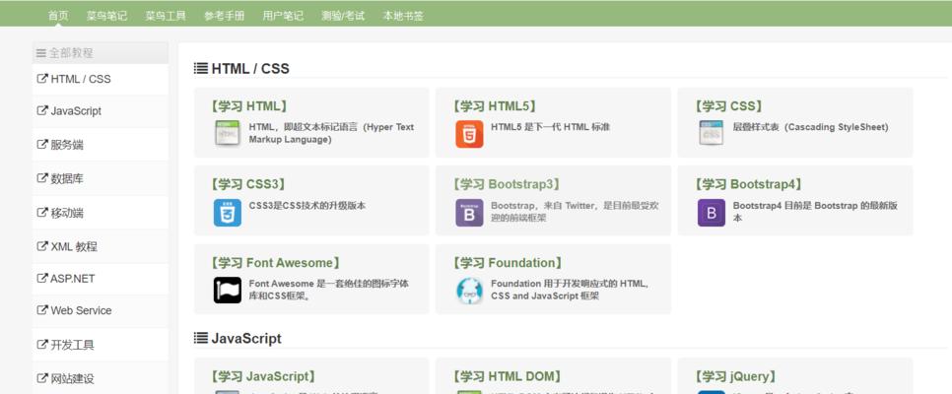This screenshot has width=952, height=394.
Task: Click external-link icon beside ASP.NET
Action: 42,278
